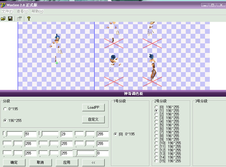Collapse the panel with the << button
The width and height of the screenshot is (226, 167).
93,162
